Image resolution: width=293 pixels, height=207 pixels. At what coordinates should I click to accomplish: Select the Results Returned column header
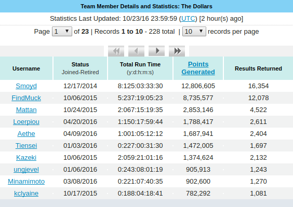[258, 68]
